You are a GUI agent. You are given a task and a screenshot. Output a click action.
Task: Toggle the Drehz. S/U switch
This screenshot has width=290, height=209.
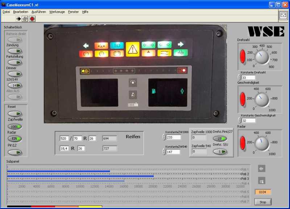[x=220, y=152]
